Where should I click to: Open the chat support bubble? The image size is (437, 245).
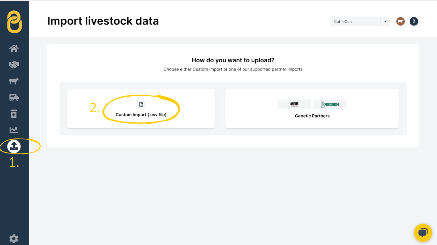click(423, 233)
